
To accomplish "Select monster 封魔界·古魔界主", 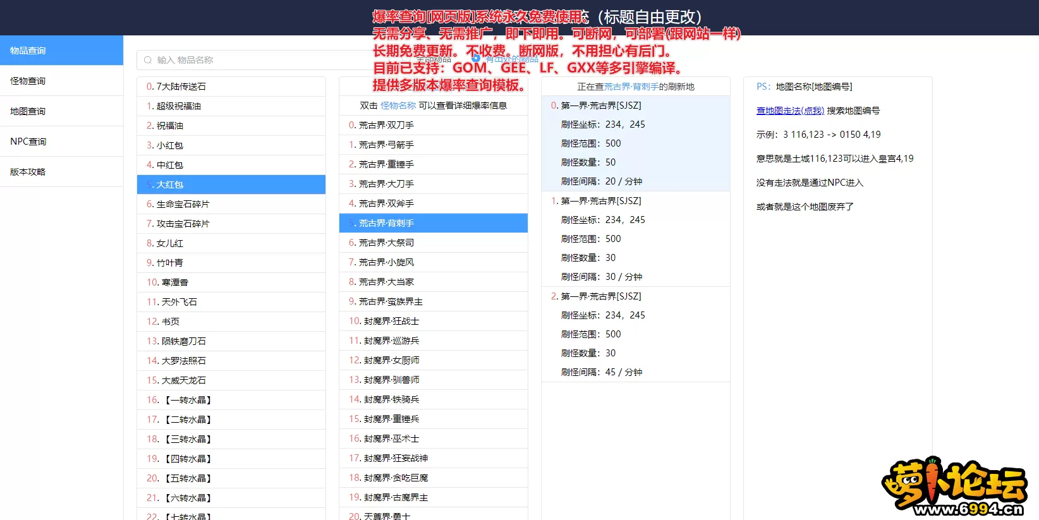I will click(434, 497).
